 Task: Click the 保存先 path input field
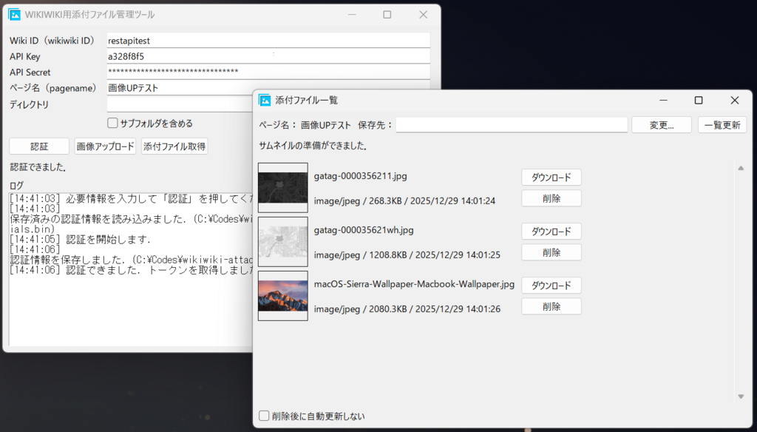[512, 125]
